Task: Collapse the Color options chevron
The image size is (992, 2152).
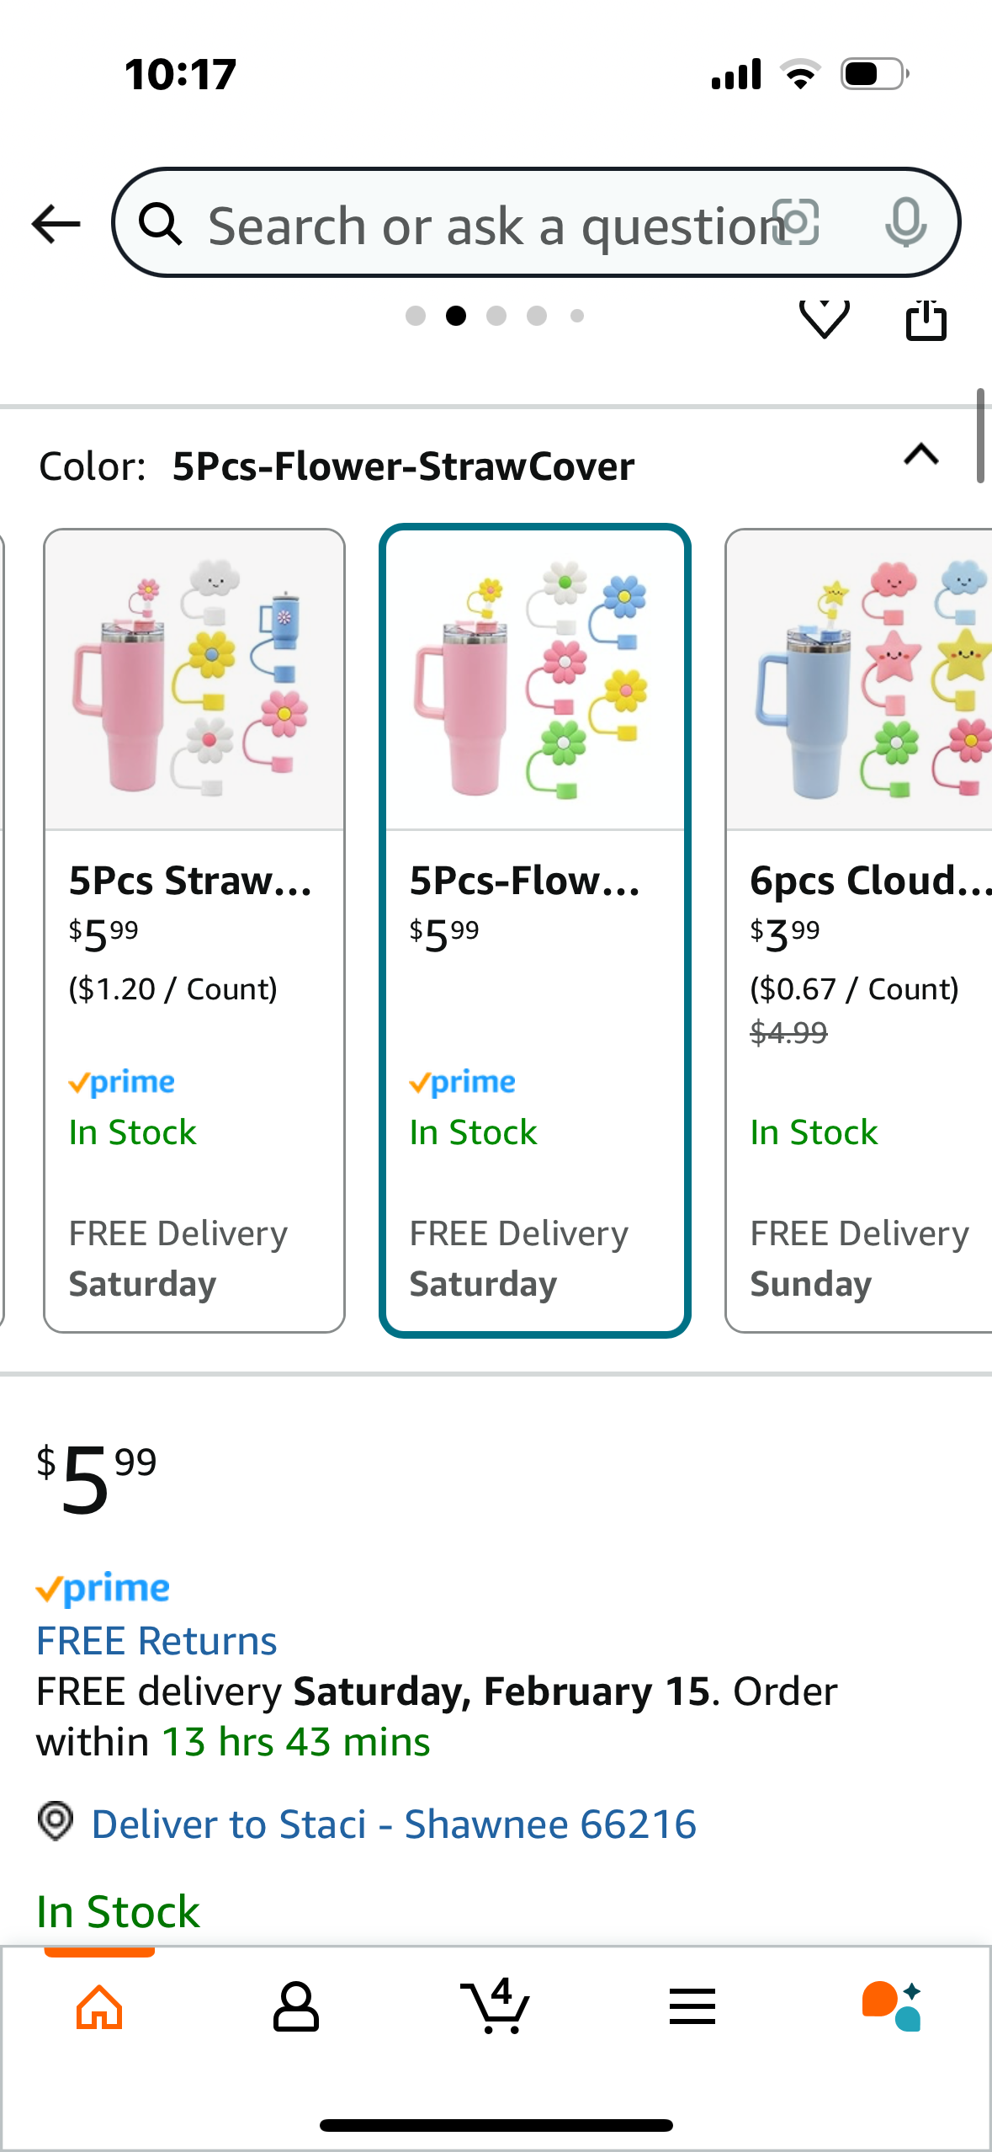Action: [921, 455]
